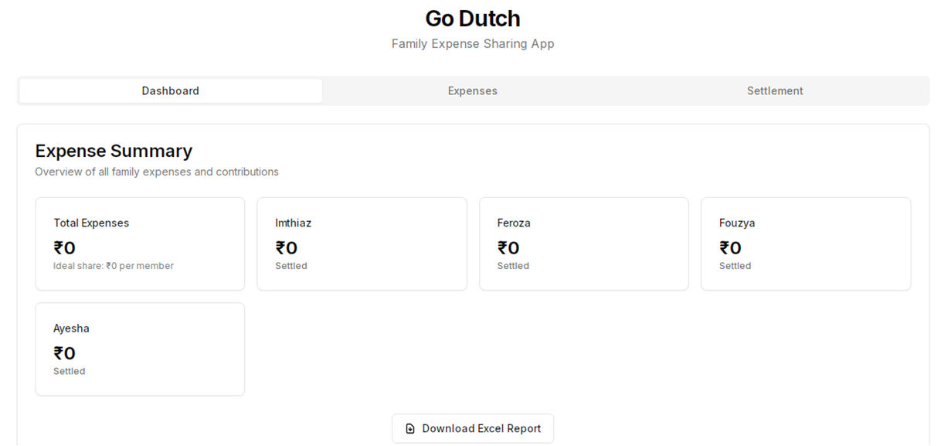Click the document icon on Download Excel Report
The height and width of the screenshot is (446, 941).
click(409, 428)
